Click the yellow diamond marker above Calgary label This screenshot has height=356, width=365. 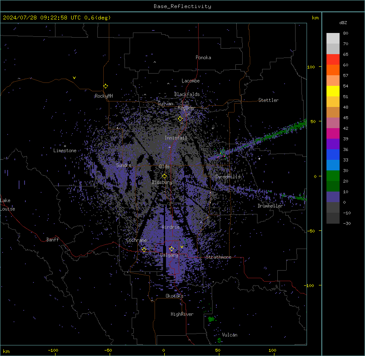(x=171, y=249)
